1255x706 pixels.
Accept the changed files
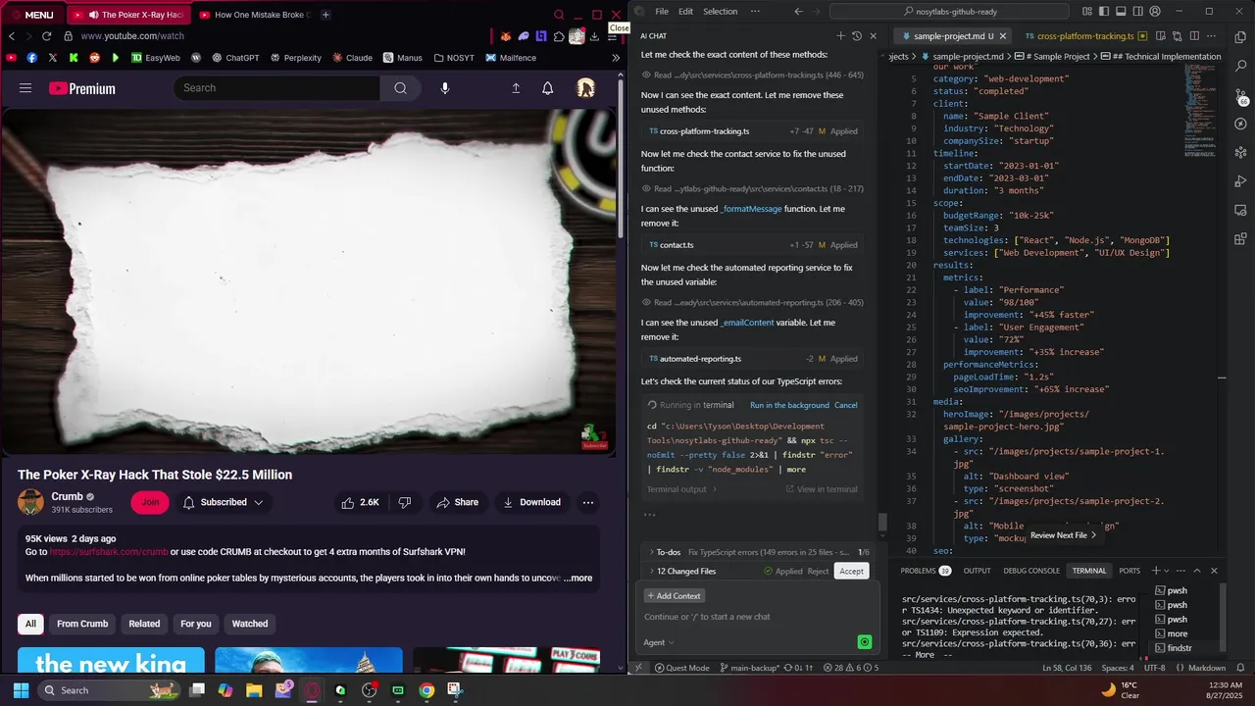(x=851, y=571)
